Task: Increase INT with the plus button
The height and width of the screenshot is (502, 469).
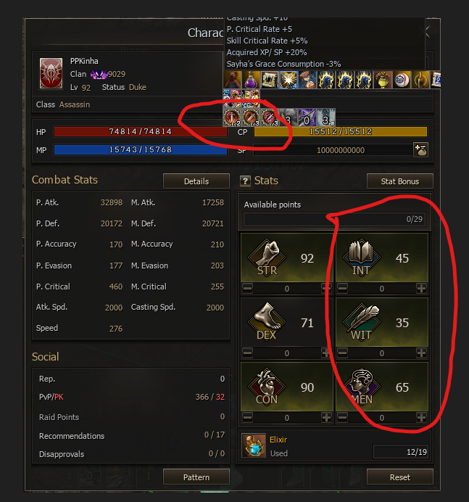Action: tap(421, 289)
